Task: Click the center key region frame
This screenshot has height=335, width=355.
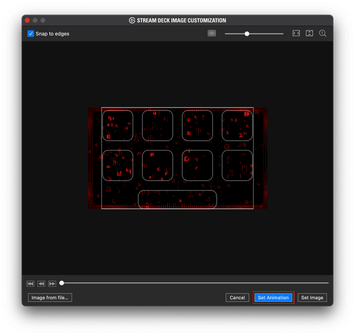Action: click(197, 165)
